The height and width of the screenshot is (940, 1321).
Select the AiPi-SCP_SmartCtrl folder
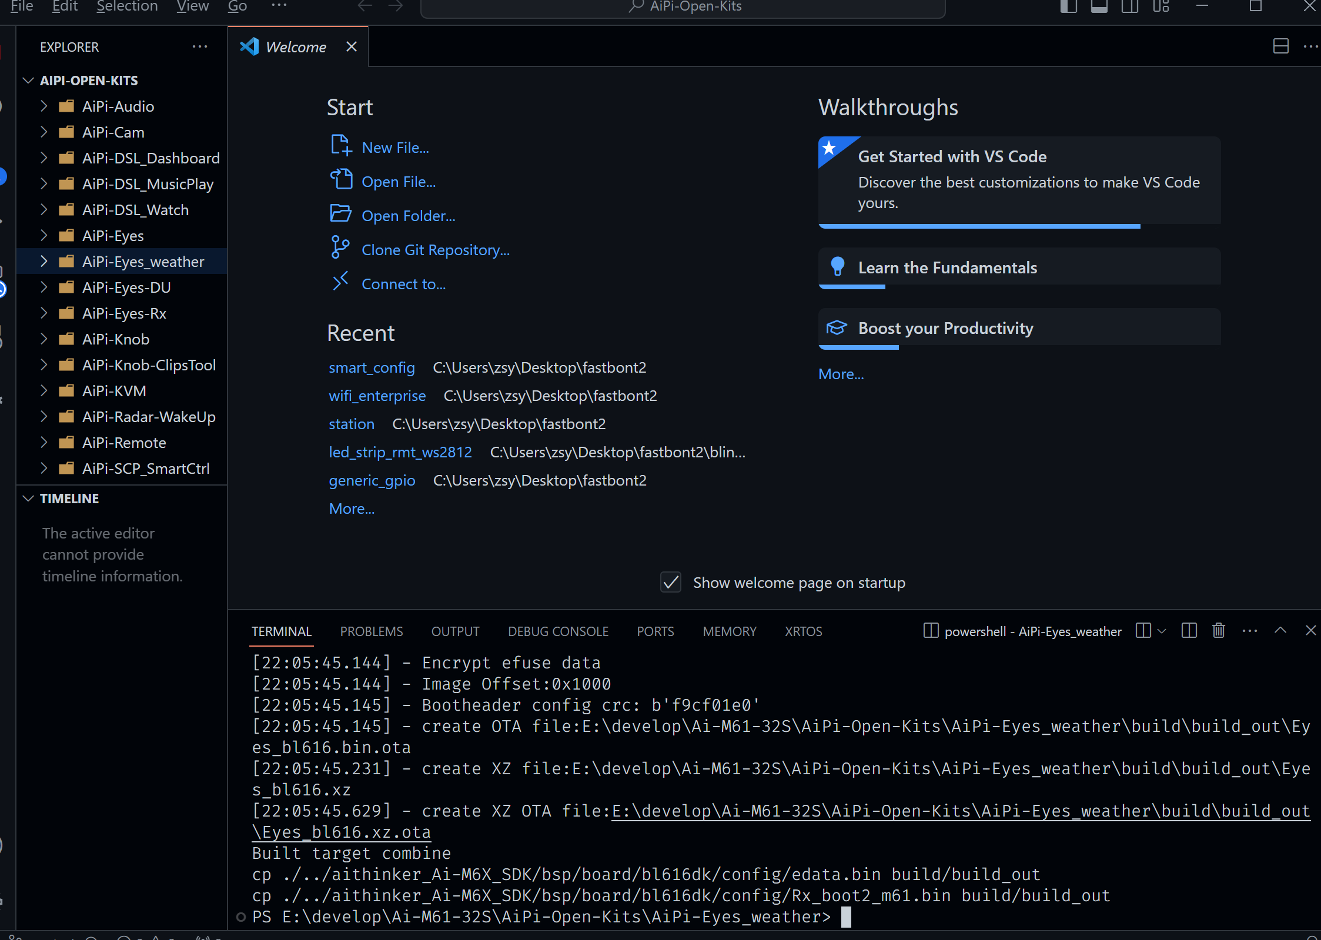[x=122, y=468]
